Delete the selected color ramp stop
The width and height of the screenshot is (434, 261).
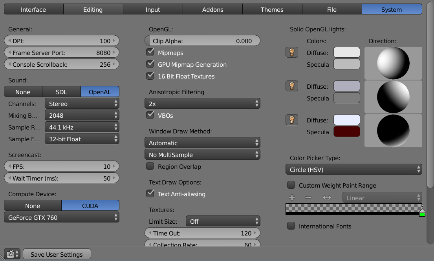[x=308, y=197]
